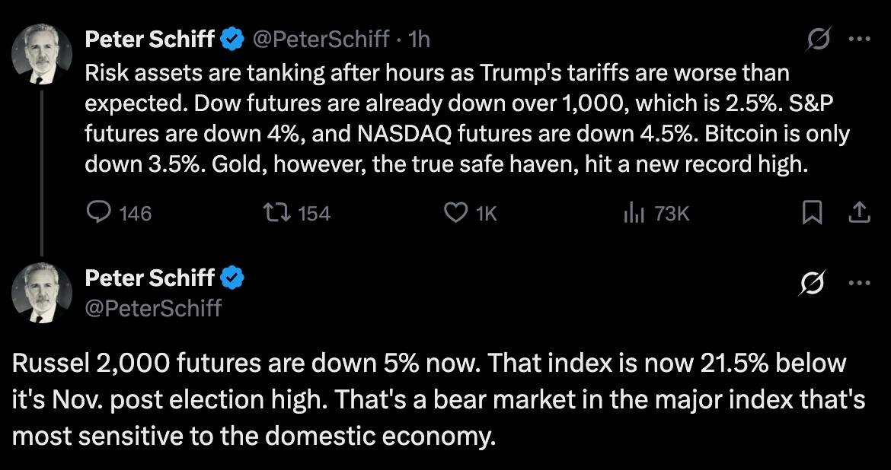Click @PeterSchiff handle beside the 1h timestamp

click(x=321, y=39)
